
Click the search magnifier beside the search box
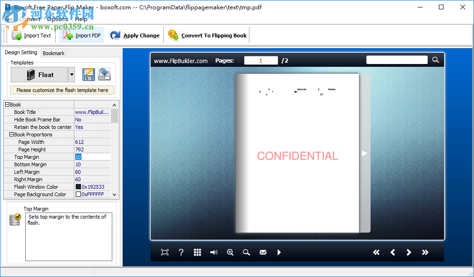tap(436, 60)
